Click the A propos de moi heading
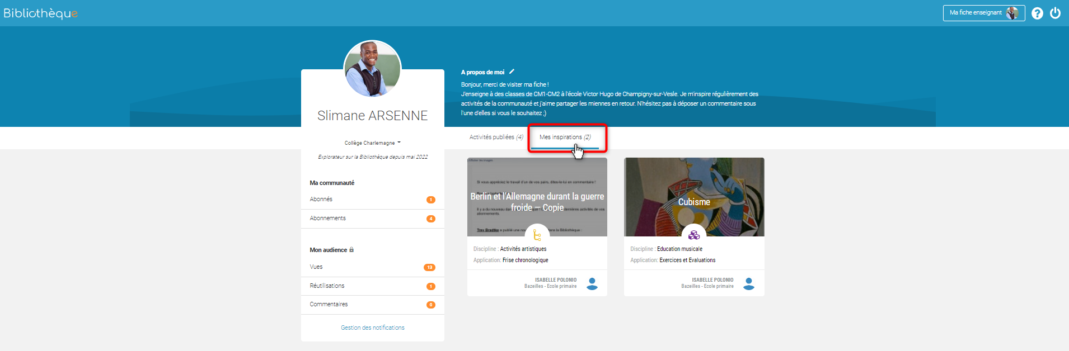Screen dimensions: 1069x351 [482, 72]
